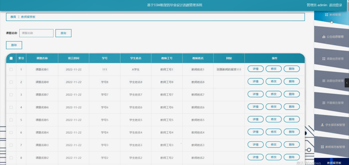Click the 教师姓名8 cell

[198, 82]
